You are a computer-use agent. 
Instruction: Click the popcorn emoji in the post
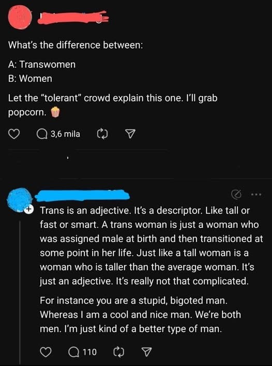click(x=55, y=112)
